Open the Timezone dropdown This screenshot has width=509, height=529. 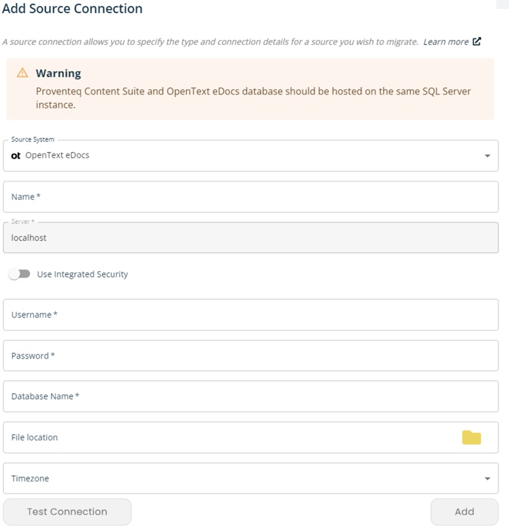(x=251, y=478)
